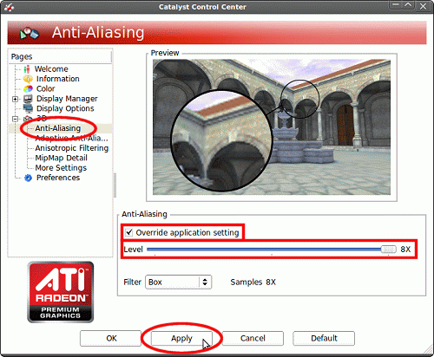Click the Welcome page icon
This screenshot has width=434, height=357.
[27, 69]
